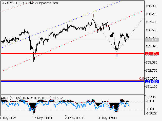Click the wave label 'ii' below the low
This screenshot has width=162, height=121.
point(117,56)
